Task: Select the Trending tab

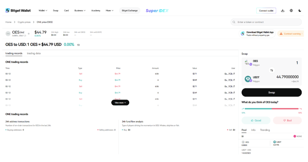Action: (x=265, y=130)
